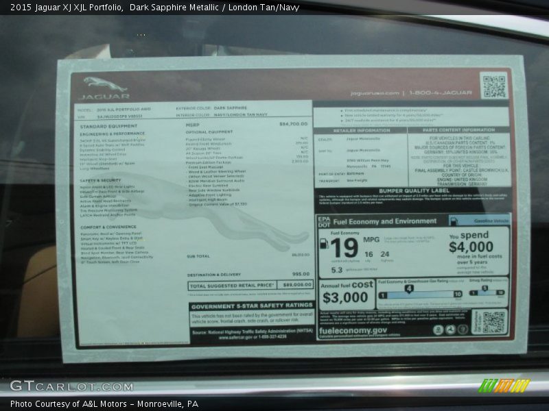Click the fueleconomy.gov website text
Image resolution: width=549 pixels, height=411 pixels.
pos(353,330)
